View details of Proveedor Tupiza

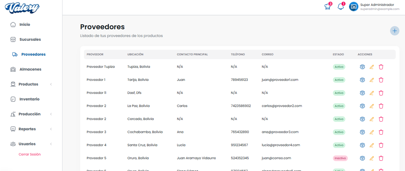[362, 67]
